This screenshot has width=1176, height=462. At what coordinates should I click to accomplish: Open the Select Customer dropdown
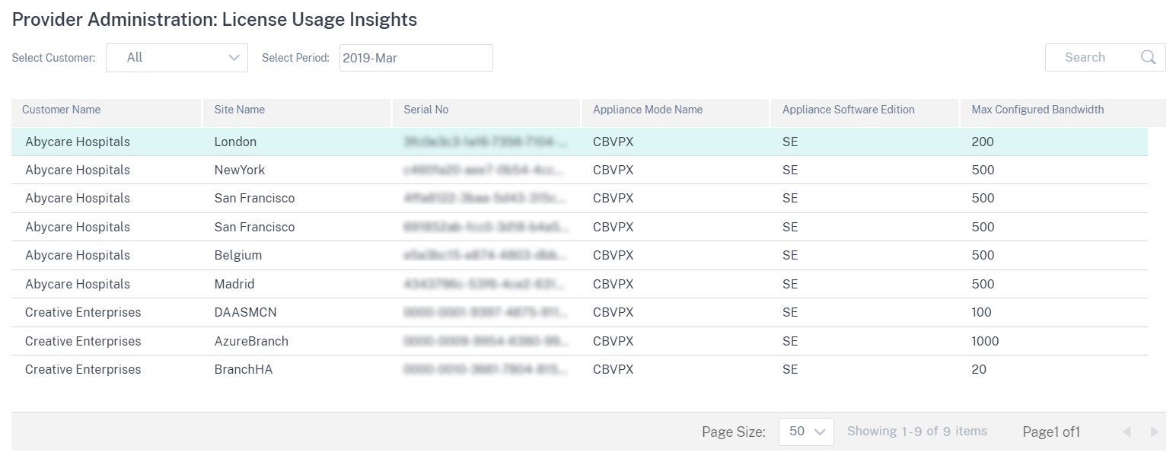[x=177, y=58]
